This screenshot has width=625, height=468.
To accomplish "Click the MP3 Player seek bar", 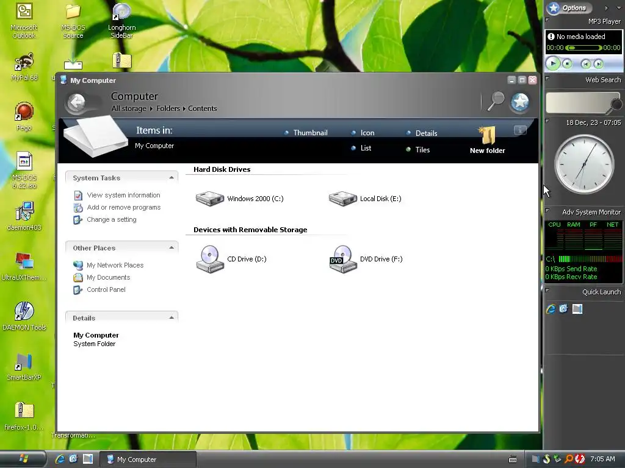I will pos(583,48).
